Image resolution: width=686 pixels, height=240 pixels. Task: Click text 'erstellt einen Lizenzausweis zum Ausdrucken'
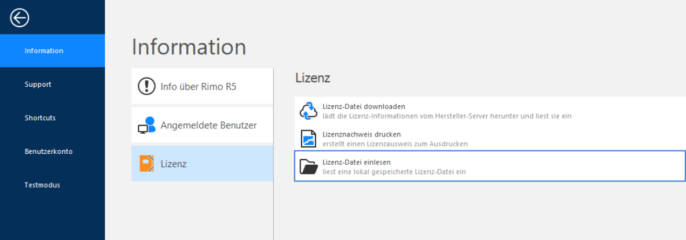pos(395,144)
